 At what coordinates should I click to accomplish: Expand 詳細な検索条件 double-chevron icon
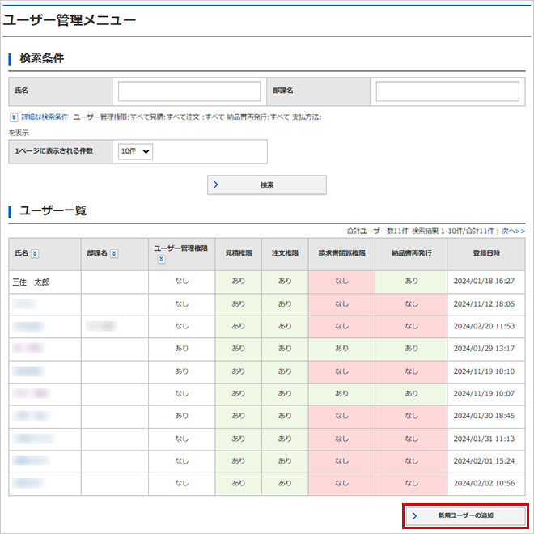tap(14, 117)
